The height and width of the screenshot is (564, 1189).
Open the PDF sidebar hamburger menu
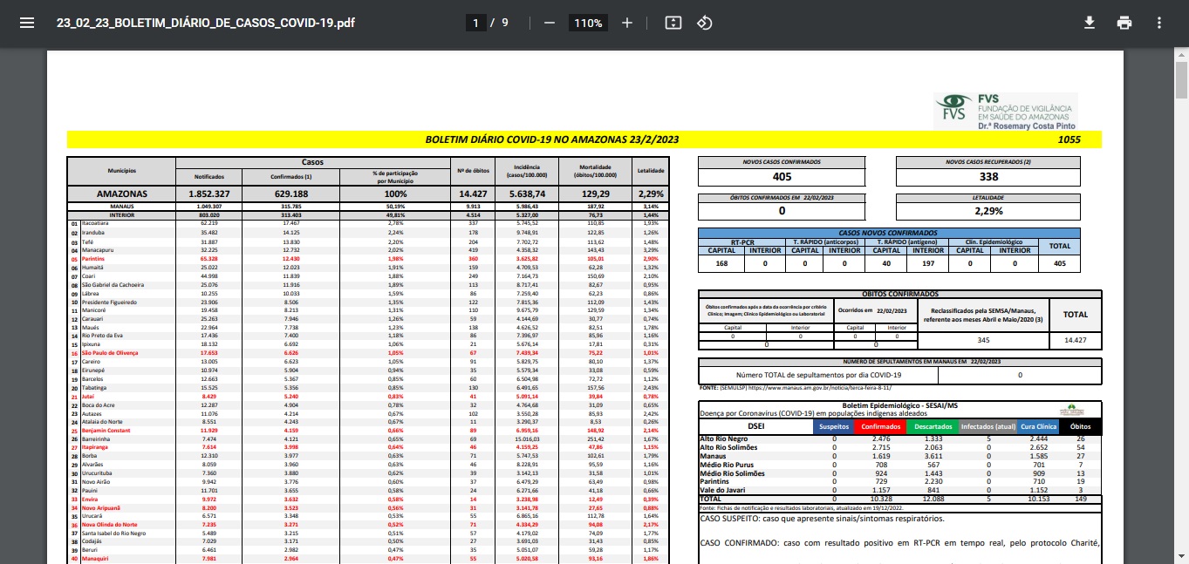pyautogui.click(x=26, y=23)
